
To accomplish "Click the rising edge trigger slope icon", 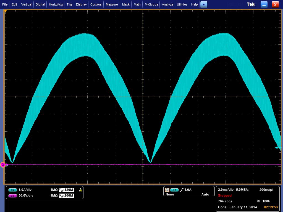I will (182, 190).
